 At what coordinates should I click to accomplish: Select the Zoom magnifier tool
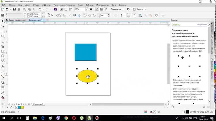tap(3, 37)
